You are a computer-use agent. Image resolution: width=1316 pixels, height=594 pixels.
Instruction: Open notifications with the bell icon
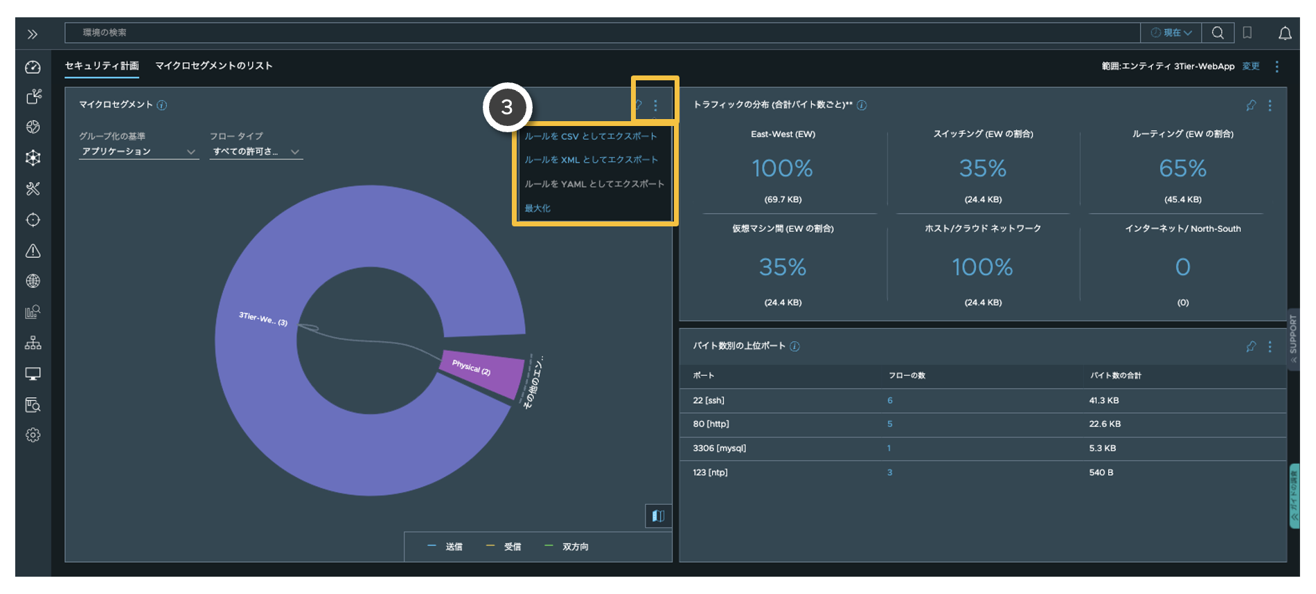[x=1285, y=33]
